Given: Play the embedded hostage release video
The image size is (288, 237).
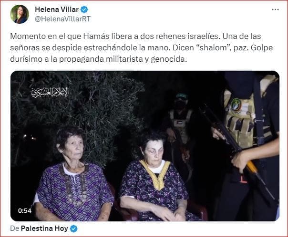Looking at the screenshot, I should 145,146.
